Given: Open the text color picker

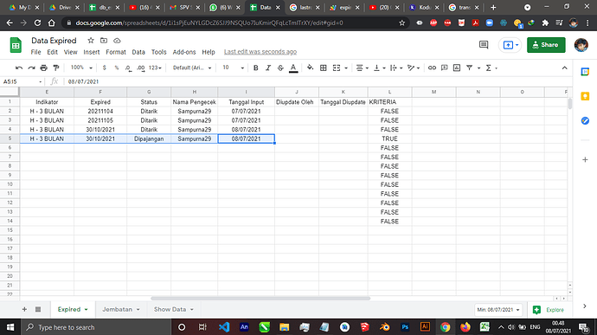Looking at the screenshot, I should tap(293, 68).
